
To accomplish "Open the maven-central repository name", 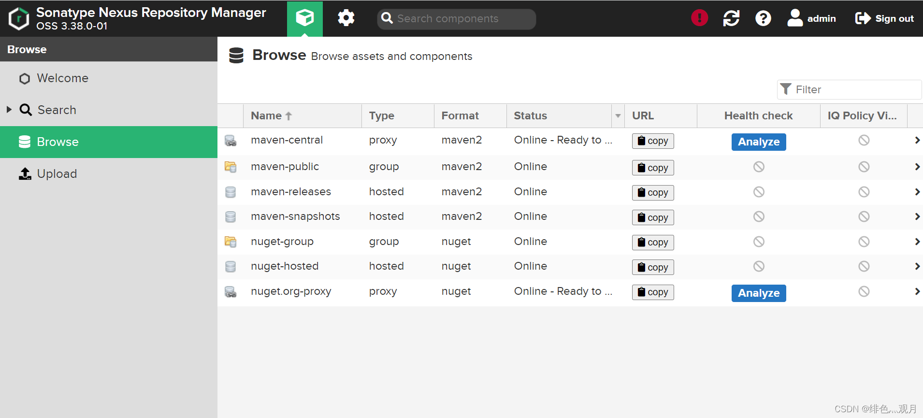I will click(x=287, y=140).
